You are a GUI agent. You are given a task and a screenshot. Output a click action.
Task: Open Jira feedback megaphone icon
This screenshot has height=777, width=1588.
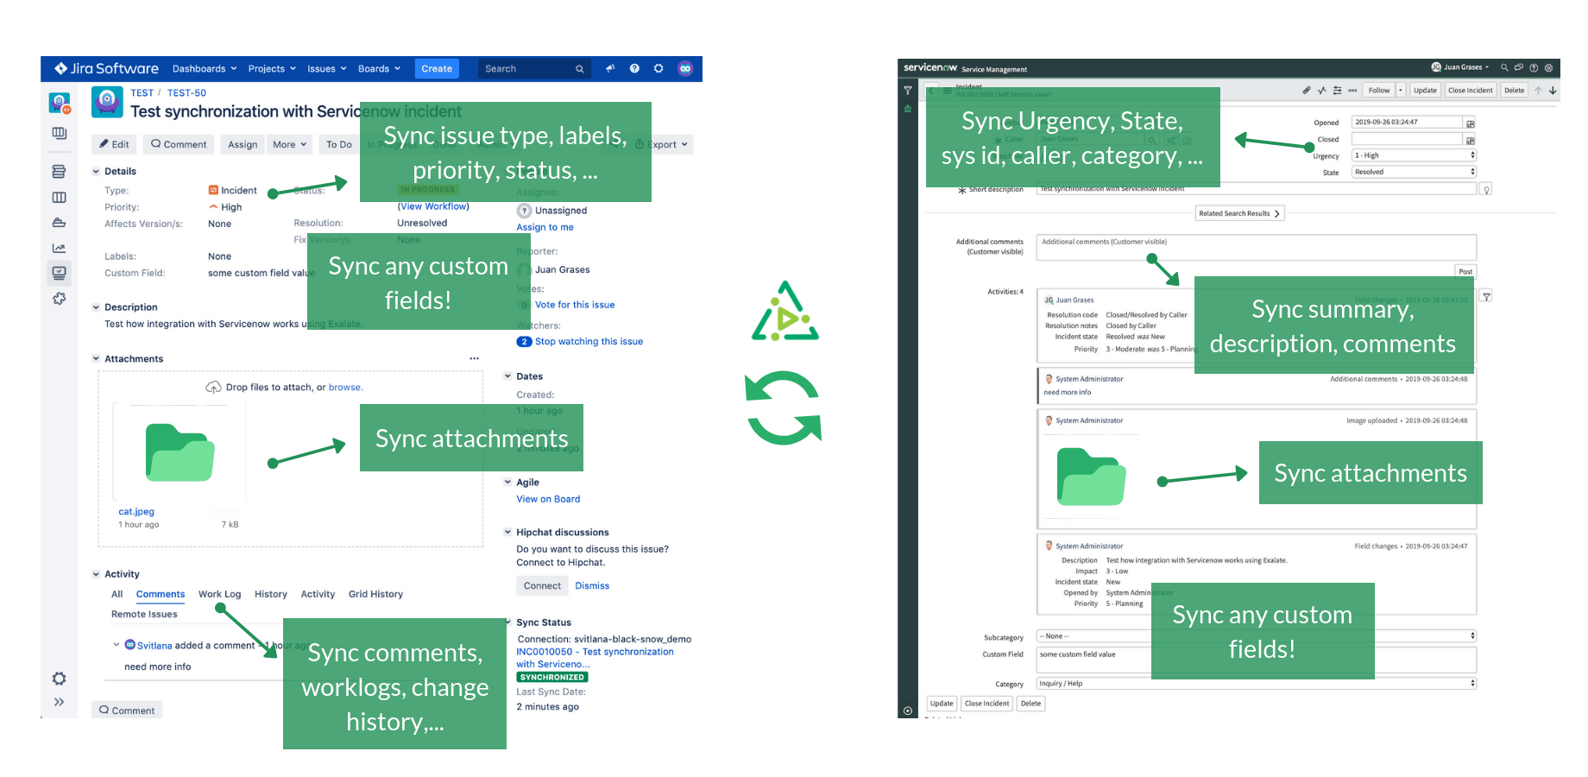pos(610,69)
